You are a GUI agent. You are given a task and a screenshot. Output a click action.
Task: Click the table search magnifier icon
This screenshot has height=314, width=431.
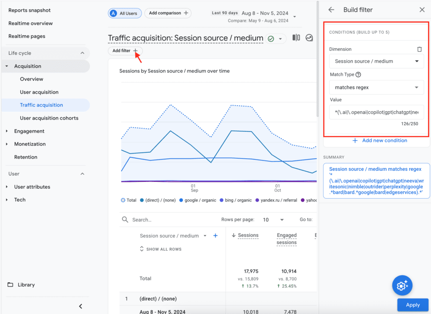(125, 219)
